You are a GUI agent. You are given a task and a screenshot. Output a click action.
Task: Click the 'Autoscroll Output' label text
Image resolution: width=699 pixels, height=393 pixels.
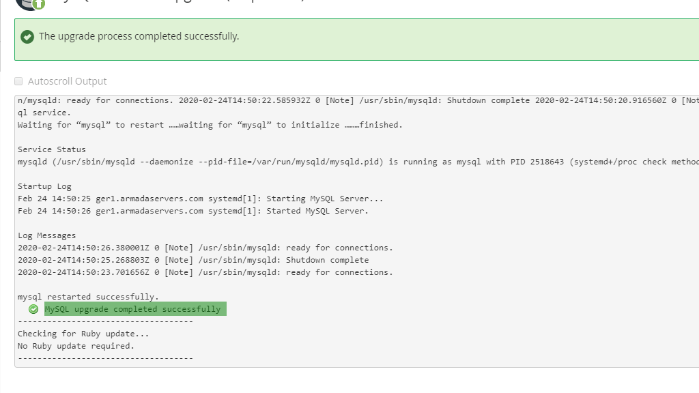click(x=68, y=81)
